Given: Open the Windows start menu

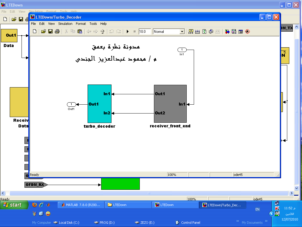Looking at the screenshot, I should tap(14, 205).
